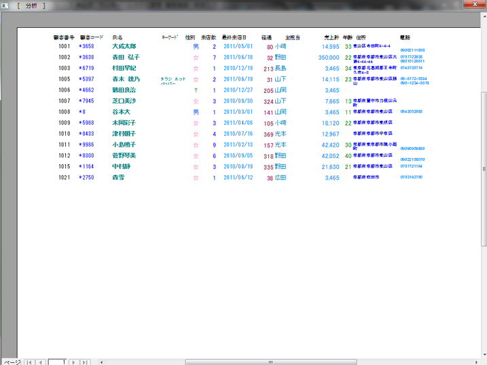Go to the last page button

tap(85, 362)
